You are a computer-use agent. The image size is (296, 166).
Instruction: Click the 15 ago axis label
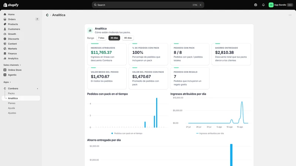240,127
